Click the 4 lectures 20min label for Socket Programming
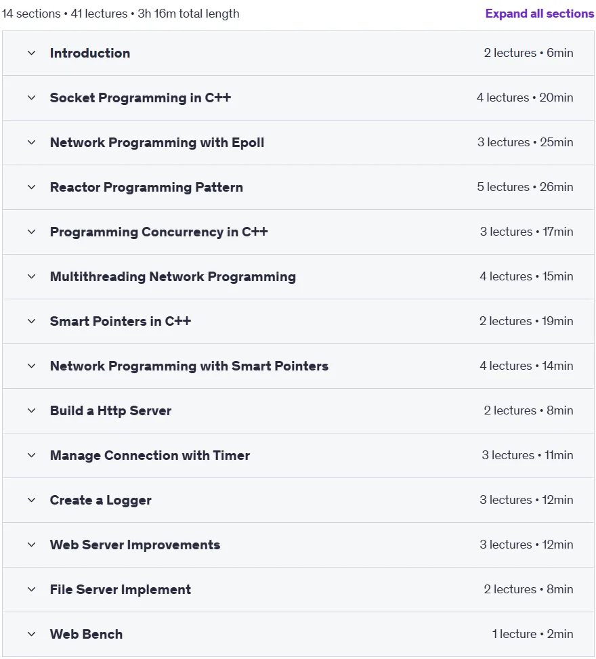 point(525,98)
